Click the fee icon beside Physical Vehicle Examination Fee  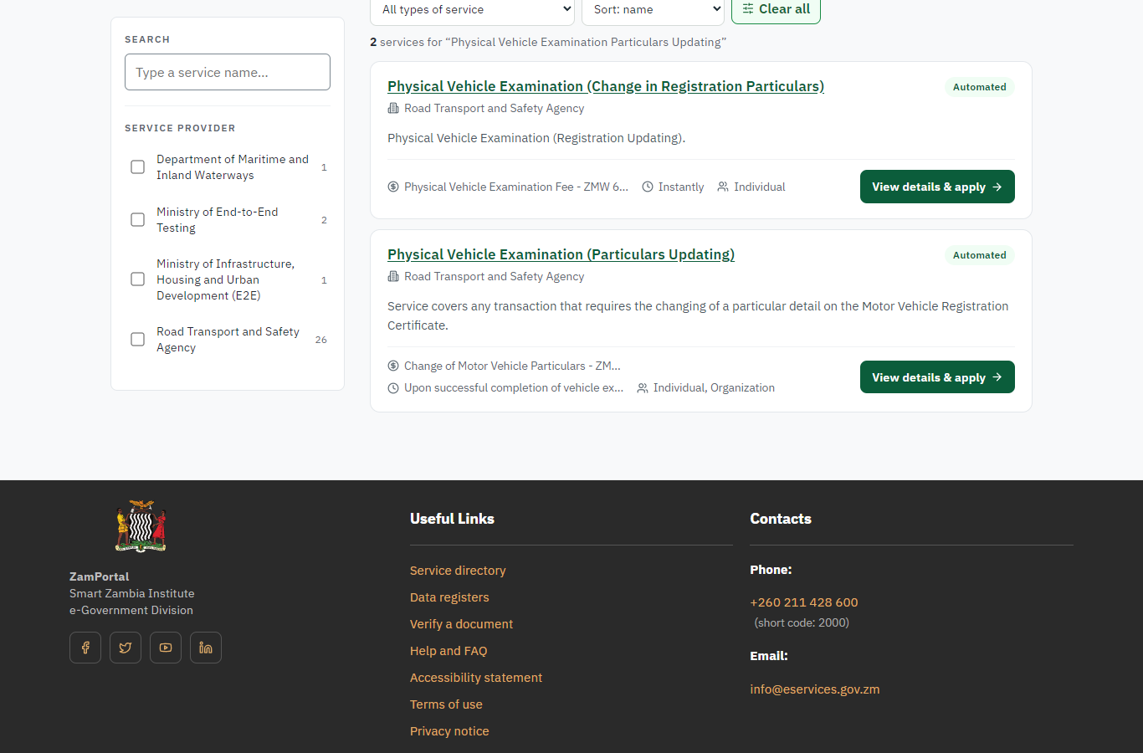point(393,187)
